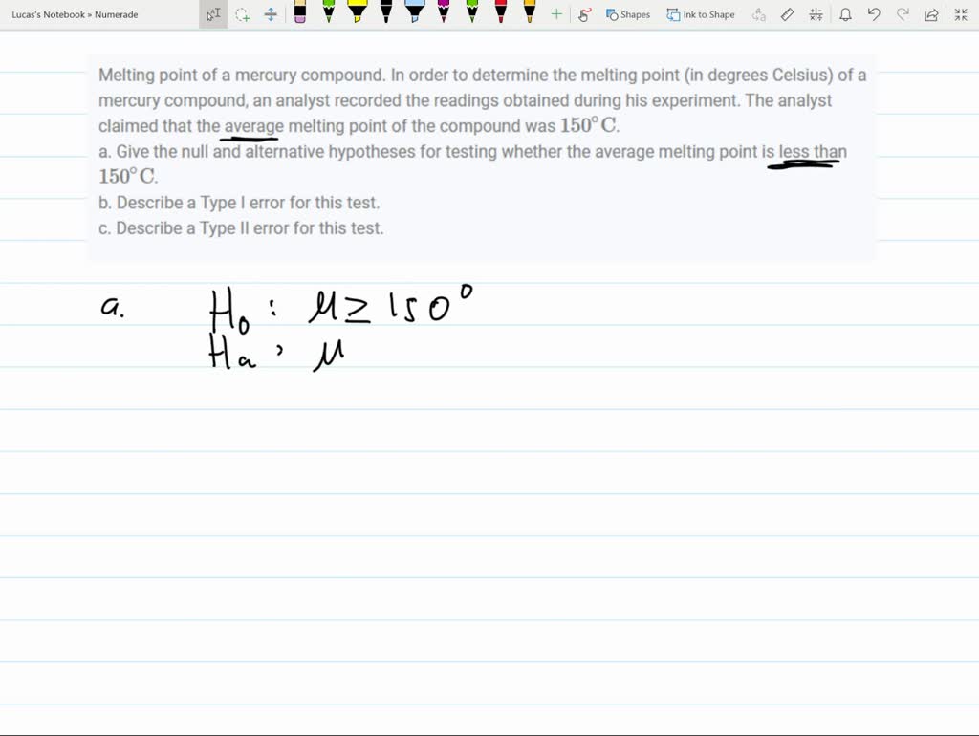979x736 pixels.
Task: Pick the blue chisel-tip highlighter
Action: click(414, 13)
